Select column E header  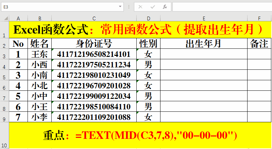coord(204,18)
